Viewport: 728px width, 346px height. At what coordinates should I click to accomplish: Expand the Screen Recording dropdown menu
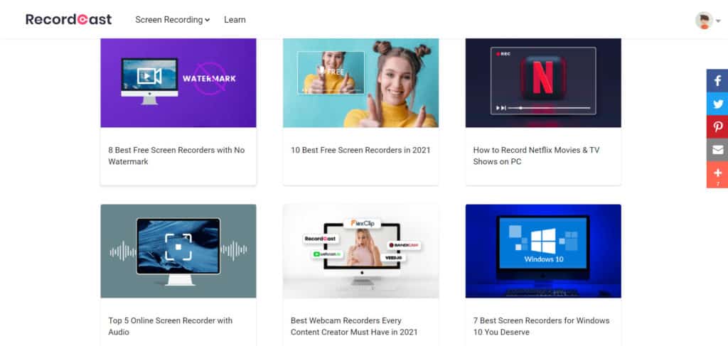[172, 20]
